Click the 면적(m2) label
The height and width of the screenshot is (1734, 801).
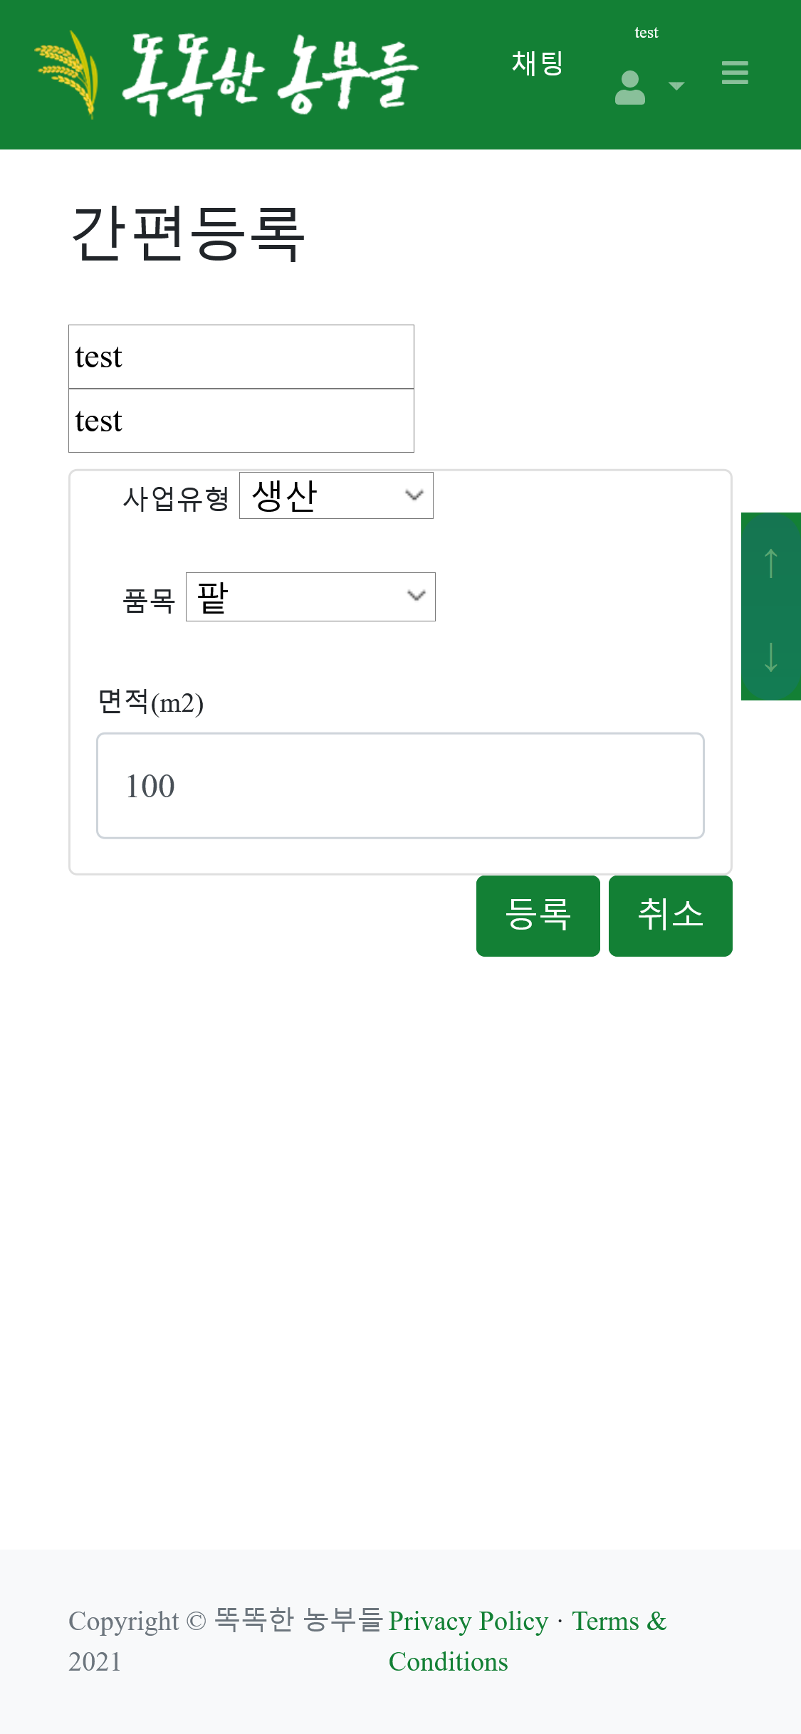click(x=151, y=703)
